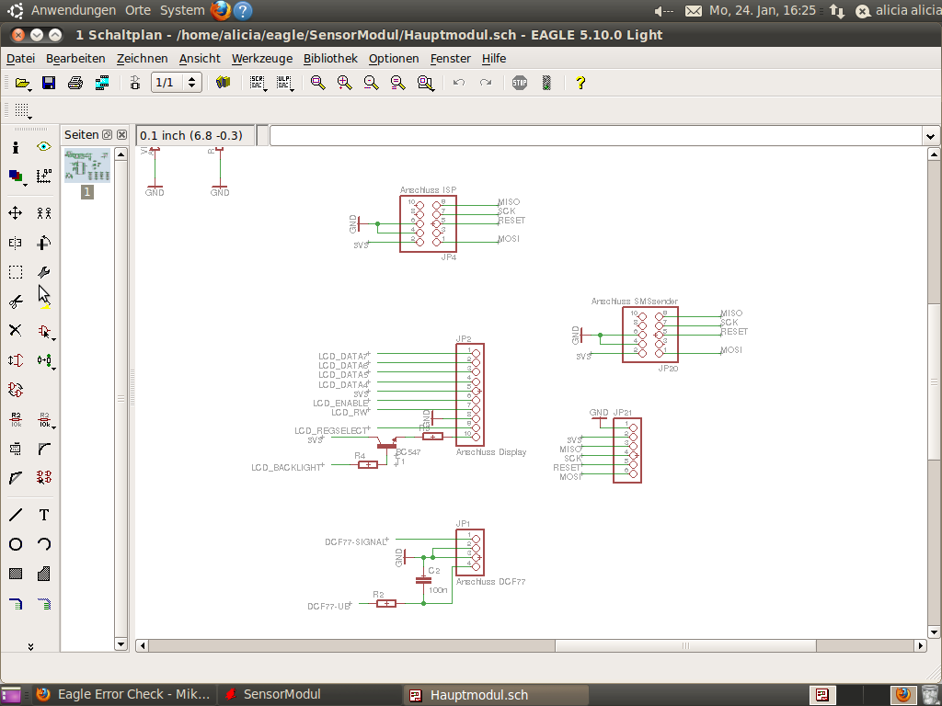Open EAGLE help question mark icon

[x=580, y=83]
